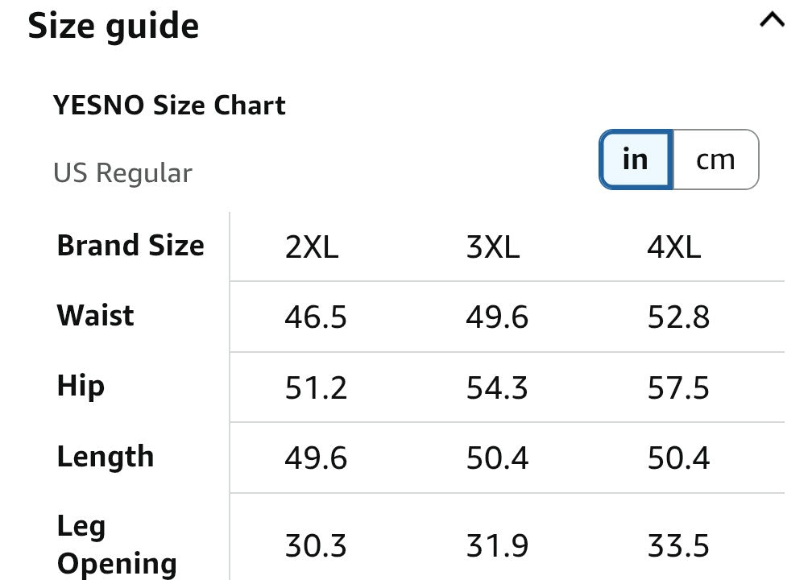Image resolution: width=812 pixels, height=580 pixels.
Task: Click the US Regular label
Action: pyautogui.click(x=122, y=173)
